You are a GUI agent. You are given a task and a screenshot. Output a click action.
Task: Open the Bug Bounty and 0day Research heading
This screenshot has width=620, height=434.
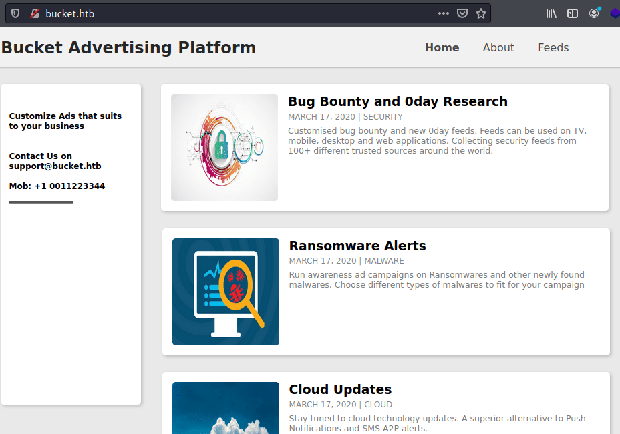click(398, 101)
